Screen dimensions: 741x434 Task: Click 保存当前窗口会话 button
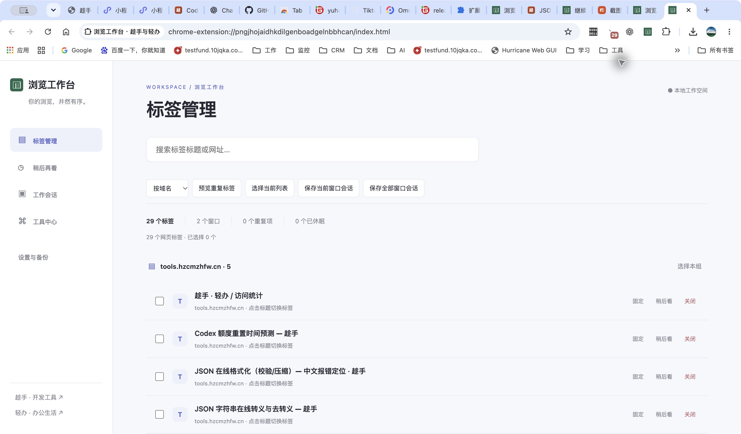(x=328, y=188)
